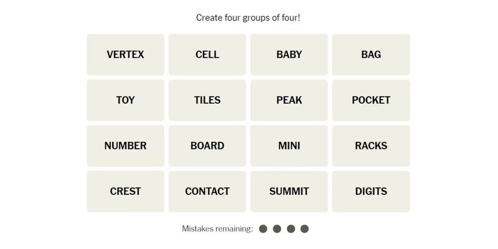Select the SUMMIT tile
Viewport: 498px width, 249px height.
point(289,191)
